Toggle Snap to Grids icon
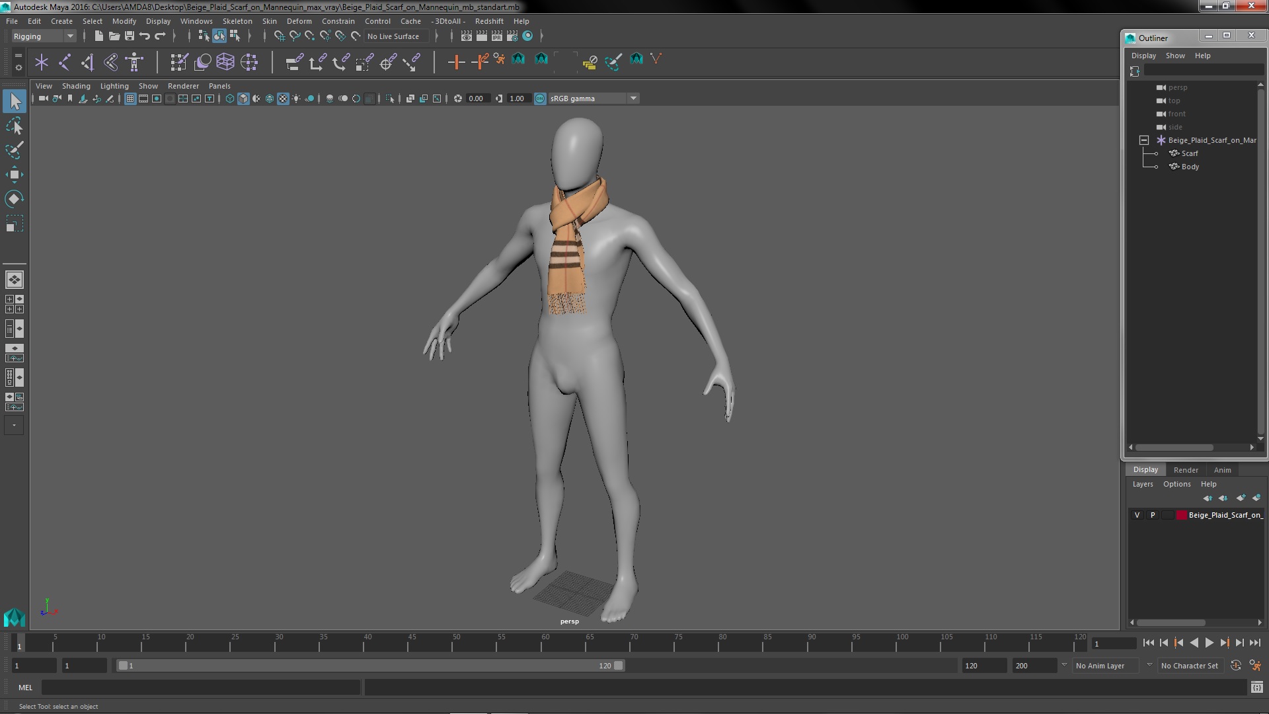This screenshot has height=714, width=1269. (x=279, y=36)
